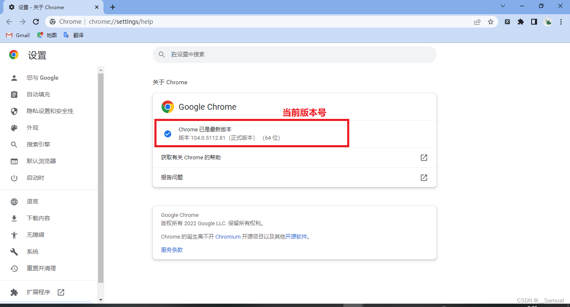Open the profile avatar in toolbar

548,22
